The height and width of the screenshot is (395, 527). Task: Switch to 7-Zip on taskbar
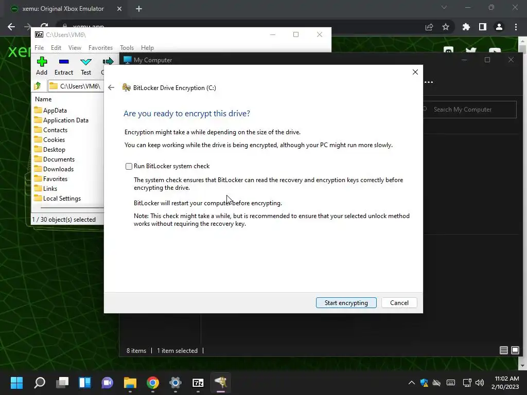point(198,383)
